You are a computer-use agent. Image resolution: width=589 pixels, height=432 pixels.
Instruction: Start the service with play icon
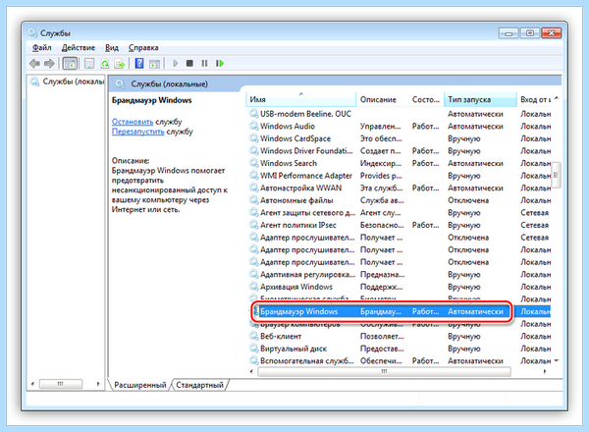[175, 63]
